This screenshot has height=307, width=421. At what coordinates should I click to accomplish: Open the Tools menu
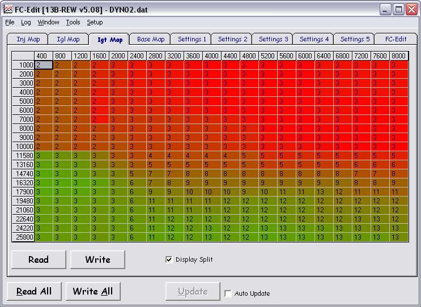[73, 22]
